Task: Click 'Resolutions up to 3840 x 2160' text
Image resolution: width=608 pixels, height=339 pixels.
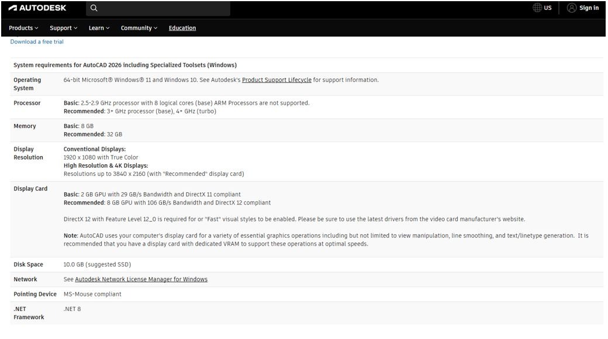Action: [154, 174]
